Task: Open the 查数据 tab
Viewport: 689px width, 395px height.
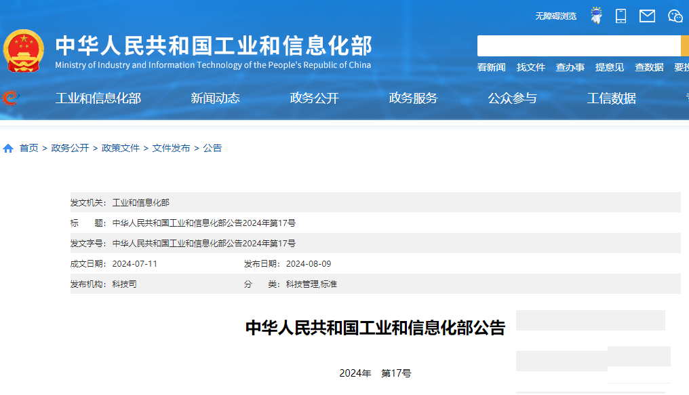Action: coord(648,67)
